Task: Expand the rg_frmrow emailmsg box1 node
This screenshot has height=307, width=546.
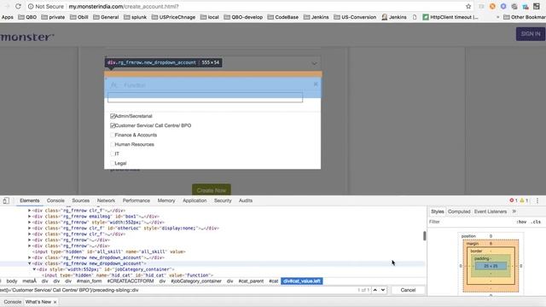Action: pos(30,216)
